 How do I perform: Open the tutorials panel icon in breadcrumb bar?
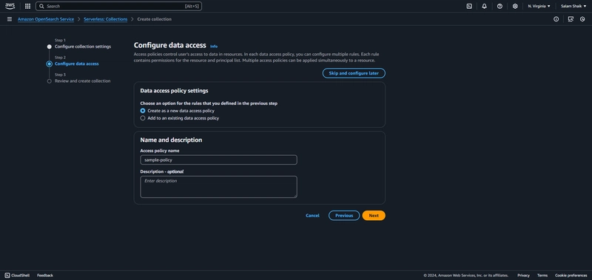pos(571,19)
